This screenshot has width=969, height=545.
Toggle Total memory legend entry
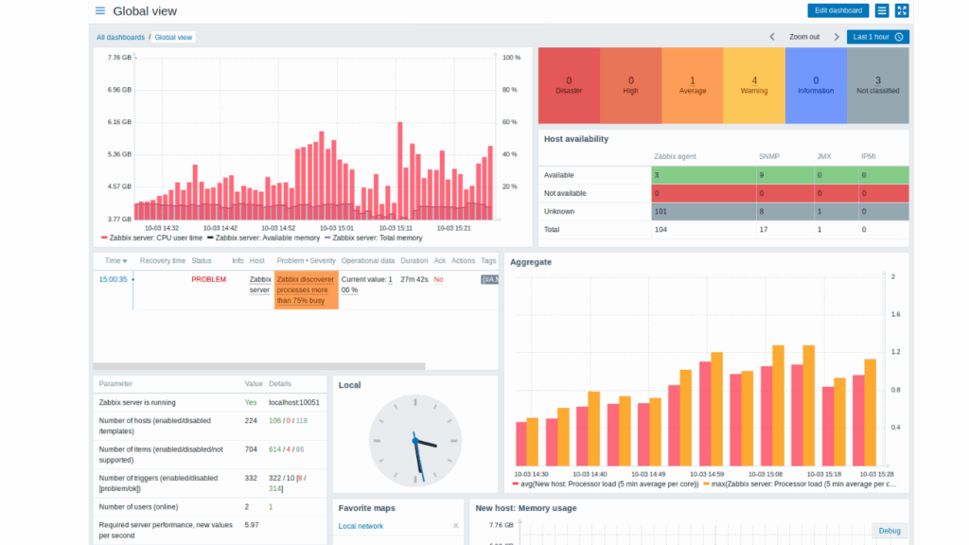(x=373, y=238)
